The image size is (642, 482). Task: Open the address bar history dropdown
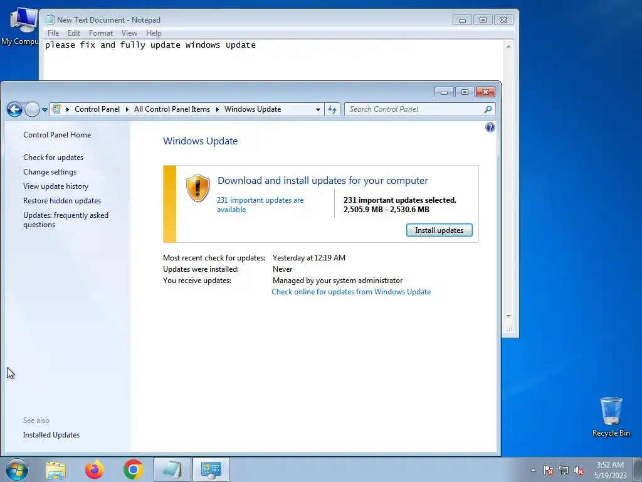(x=318, y=109)
